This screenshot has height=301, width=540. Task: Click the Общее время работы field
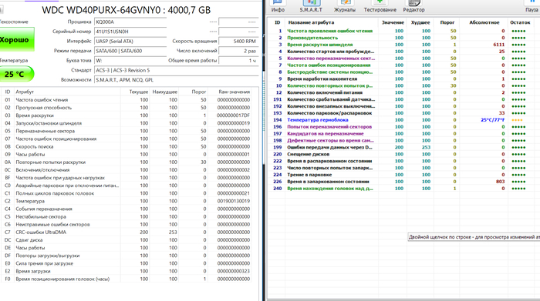(238, 60)
